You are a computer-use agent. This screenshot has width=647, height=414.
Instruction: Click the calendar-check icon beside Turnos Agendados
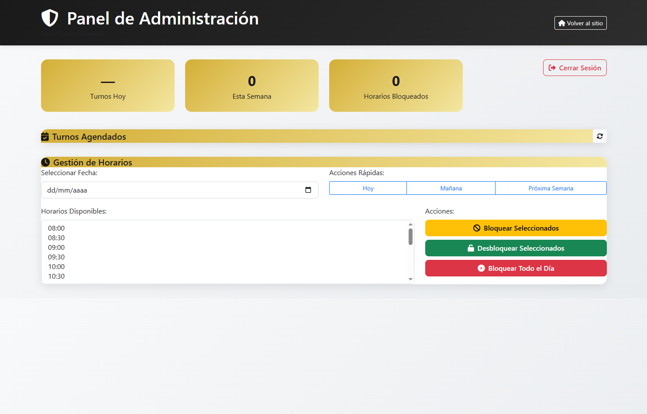[45, 137]
